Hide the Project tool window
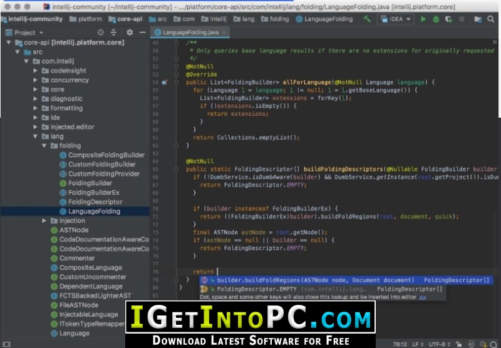Image resolution: width=501 pixels, height=348 pixels. tap(143, 33)
